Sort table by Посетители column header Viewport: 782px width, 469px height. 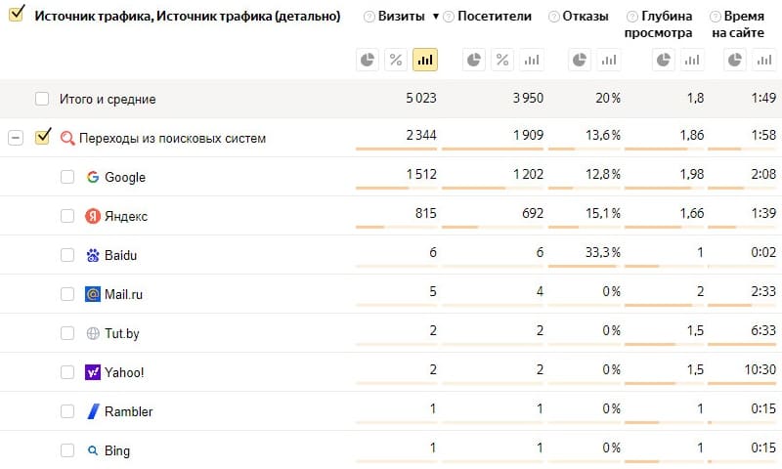click(x=495, y=17)
